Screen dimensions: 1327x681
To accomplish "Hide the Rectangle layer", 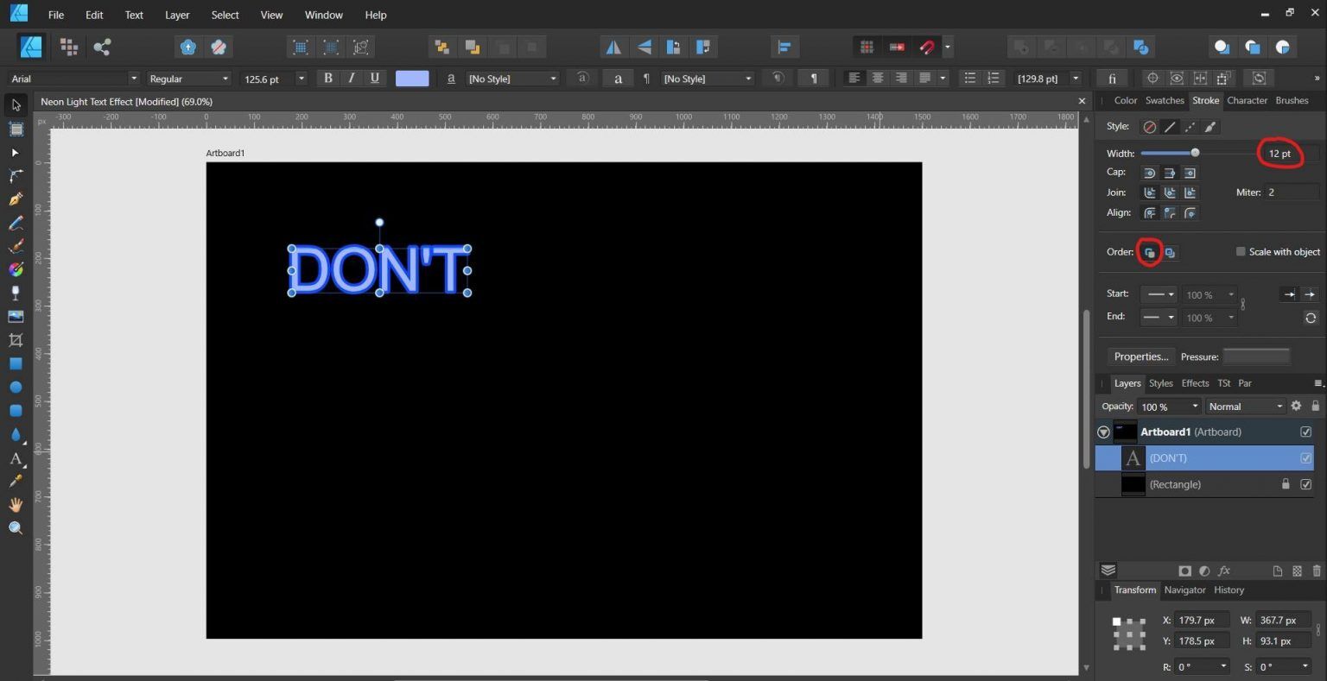I will point(1305,484).
